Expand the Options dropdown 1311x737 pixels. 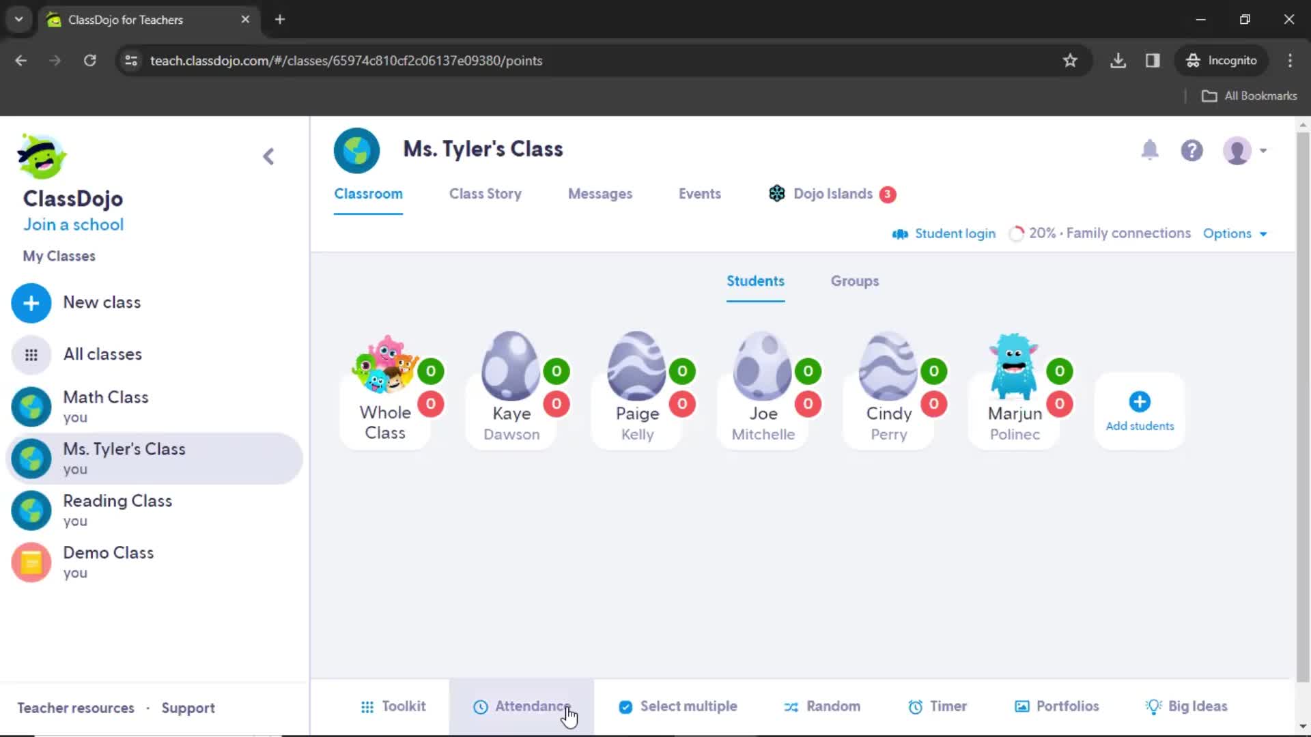[x=1235, y=234]
